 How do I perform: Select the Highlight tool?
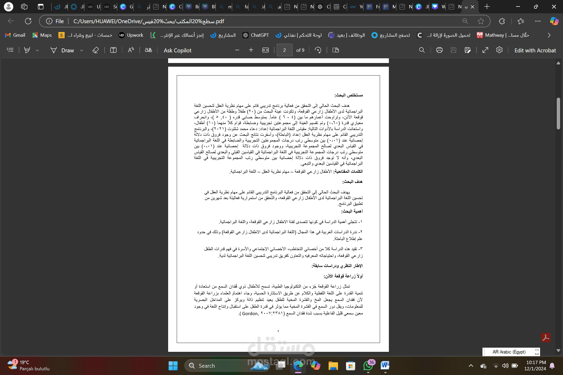[27, 50]
